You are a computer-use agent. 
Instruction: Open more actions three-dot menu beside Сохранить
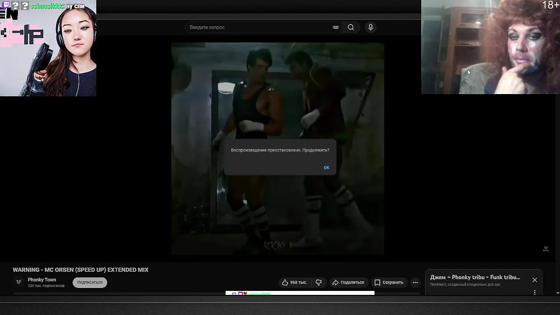point(415,283)
